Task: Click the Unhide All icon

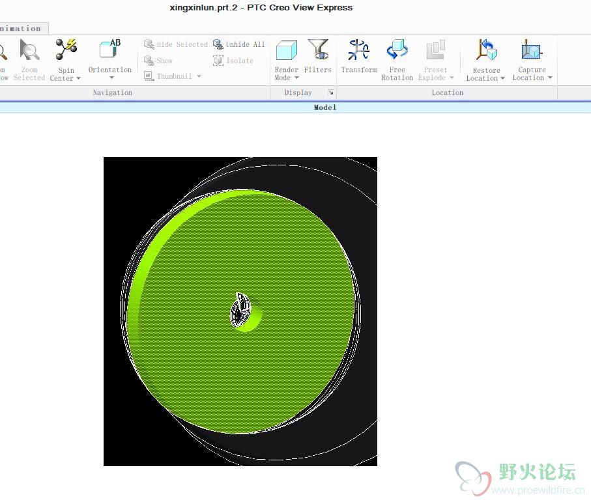Action: pyautogui.click(x=218, y=44)
